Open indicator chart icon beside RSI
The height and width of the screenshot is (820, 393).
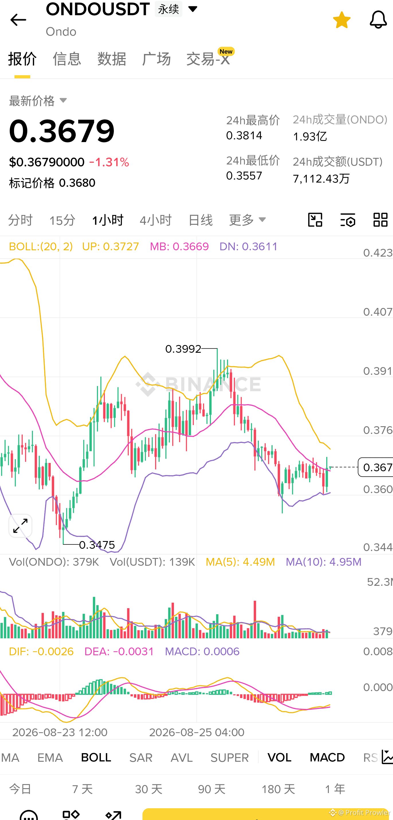[x=387, y=757]
